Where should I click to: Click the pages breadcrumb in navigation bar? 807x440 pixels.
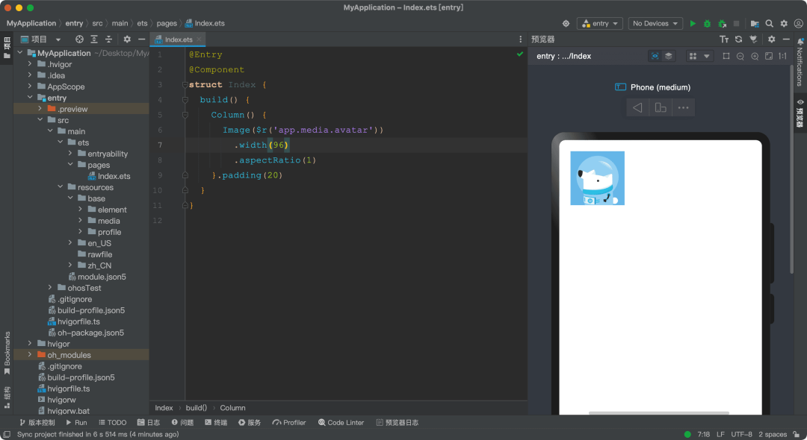167,23
